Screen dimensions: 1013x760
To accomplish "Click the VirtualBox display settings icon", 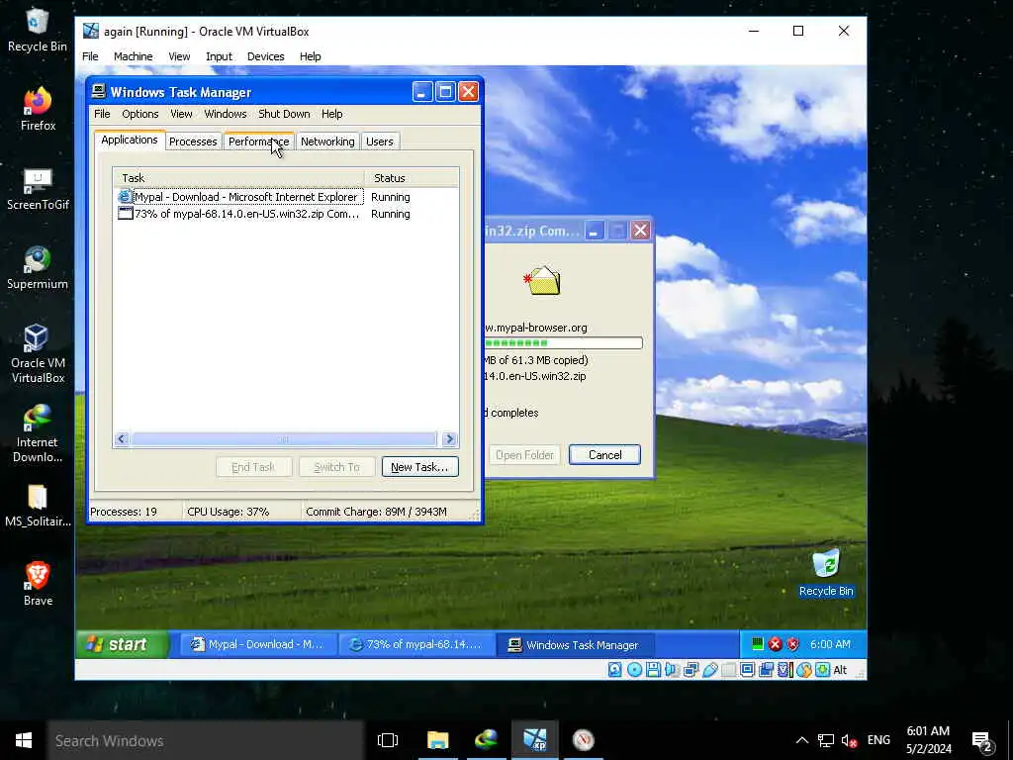I will coord(748,670).
